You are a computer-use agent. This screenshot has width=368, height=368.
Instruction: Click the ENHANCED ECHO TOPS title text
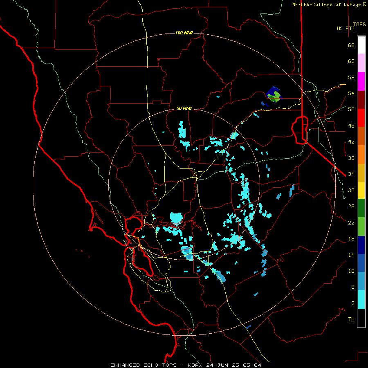coord(144,365)
